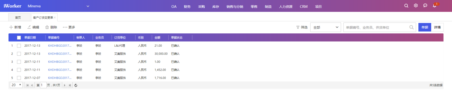Switch to 详情 view button
The image size is (452, 104).
(437, 27)
